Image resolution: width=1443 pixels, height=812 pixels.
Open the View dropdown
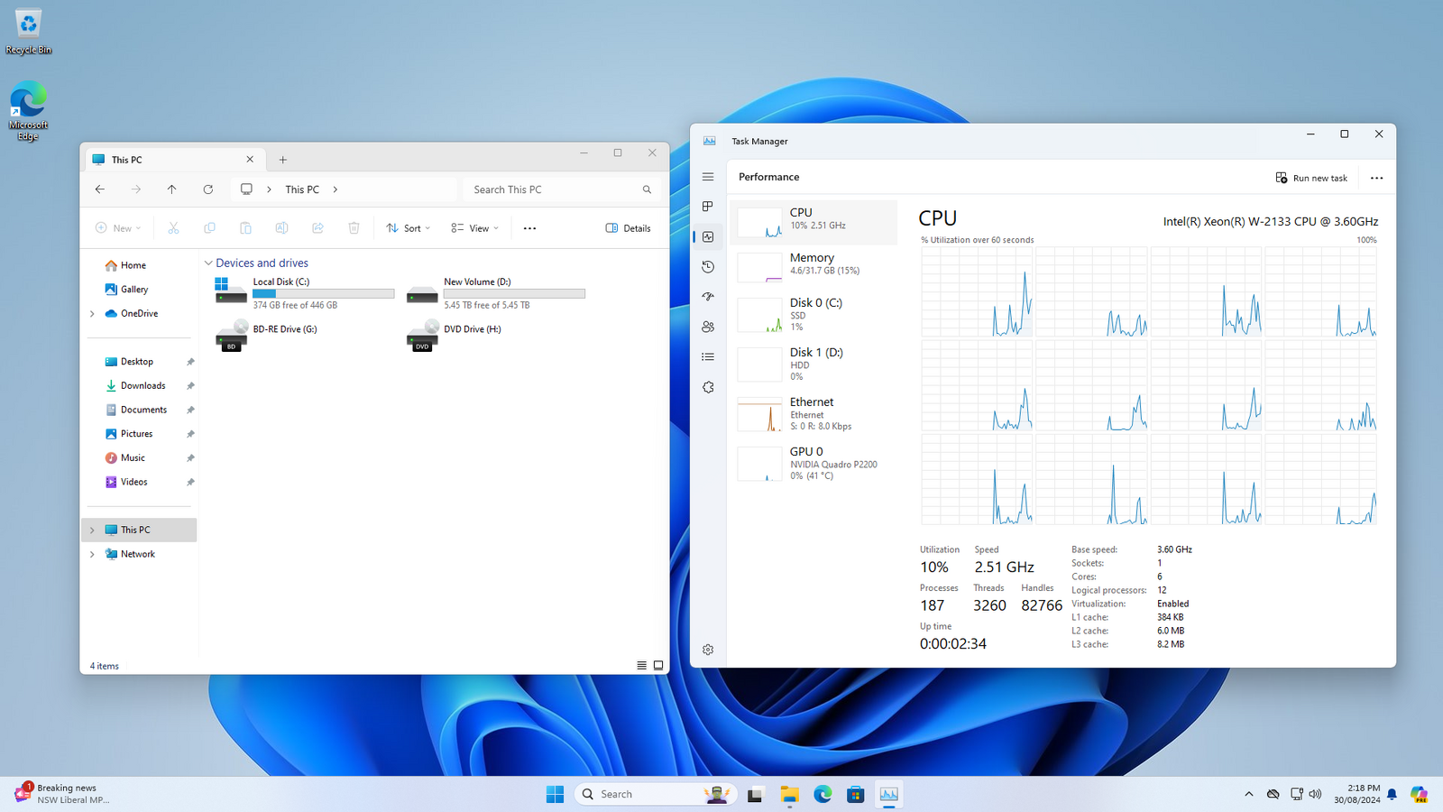tap(474, 228)
